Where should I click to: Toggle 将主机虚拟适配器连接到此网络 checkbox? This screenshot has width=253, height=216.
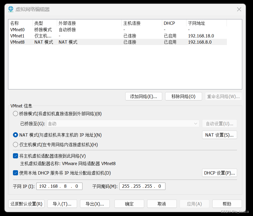(x=15, y=156)
